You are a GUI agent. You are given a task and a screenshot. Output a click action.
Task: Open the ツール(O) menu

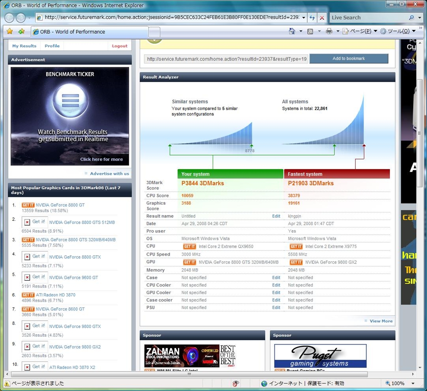397,31
